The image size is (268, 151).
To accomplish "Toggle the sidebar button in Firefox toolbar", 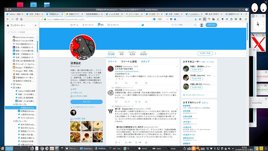I will pos(205,19).
